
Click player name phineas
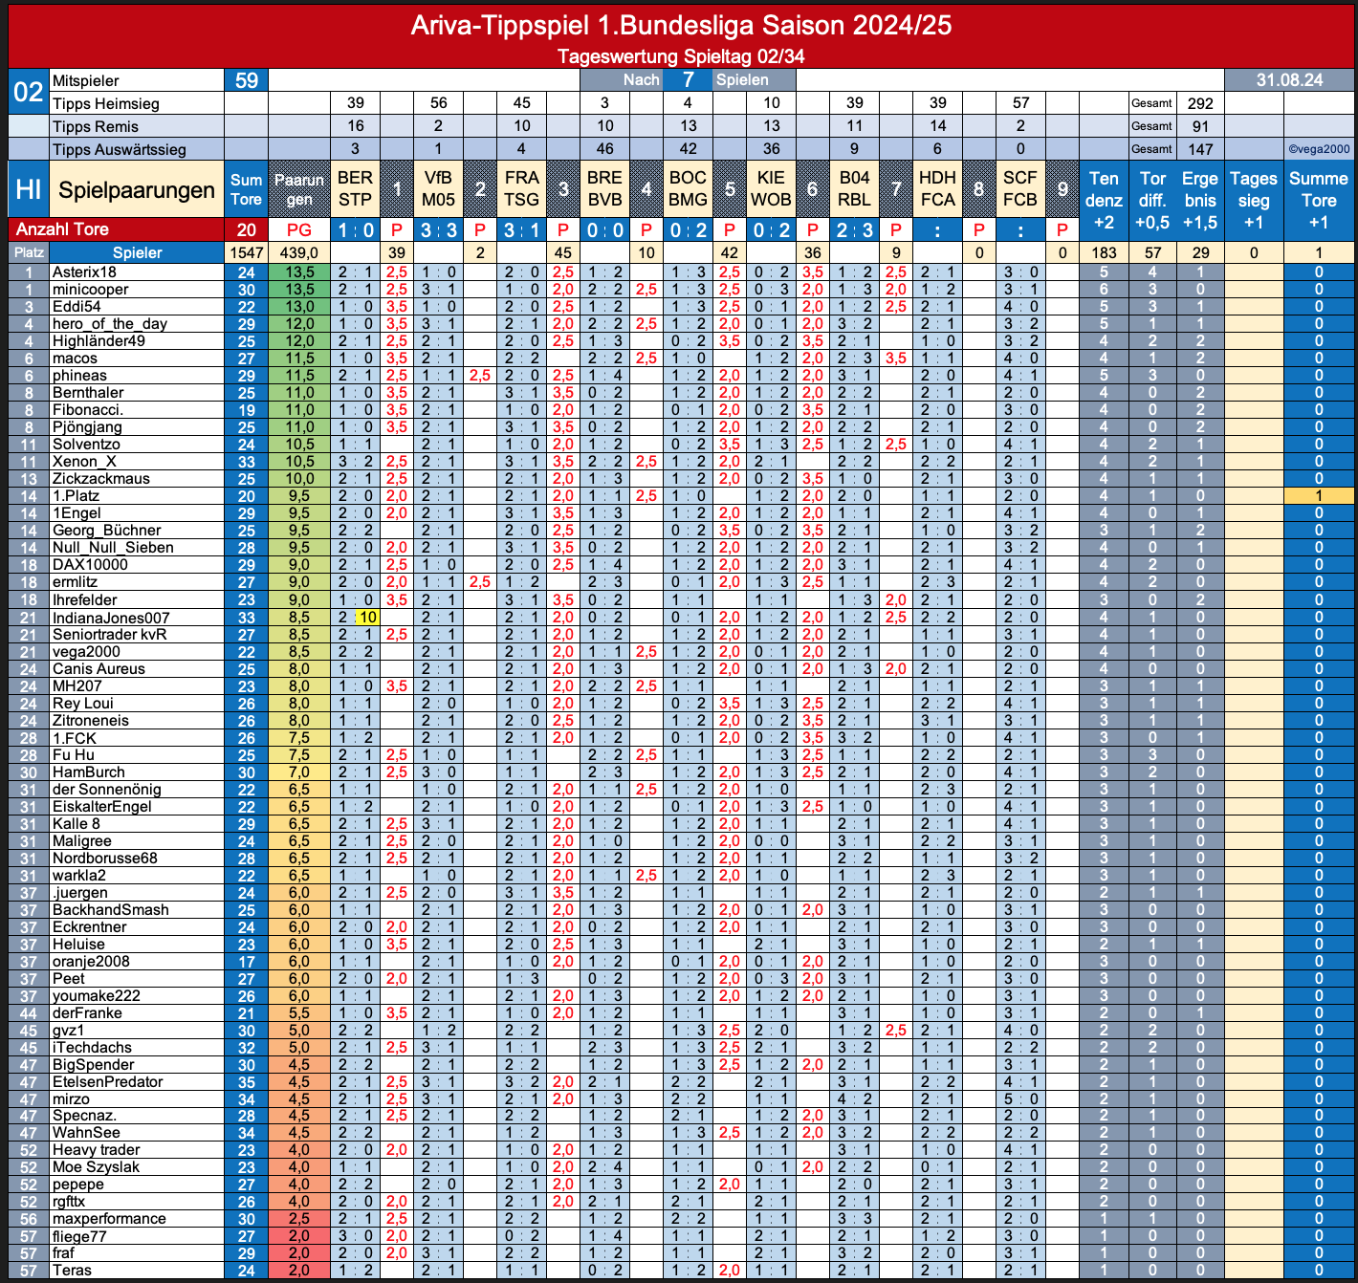click(79, 376)
